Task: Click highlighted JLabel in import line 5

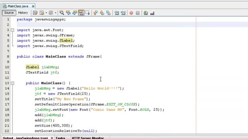Action: pos(66,41)
